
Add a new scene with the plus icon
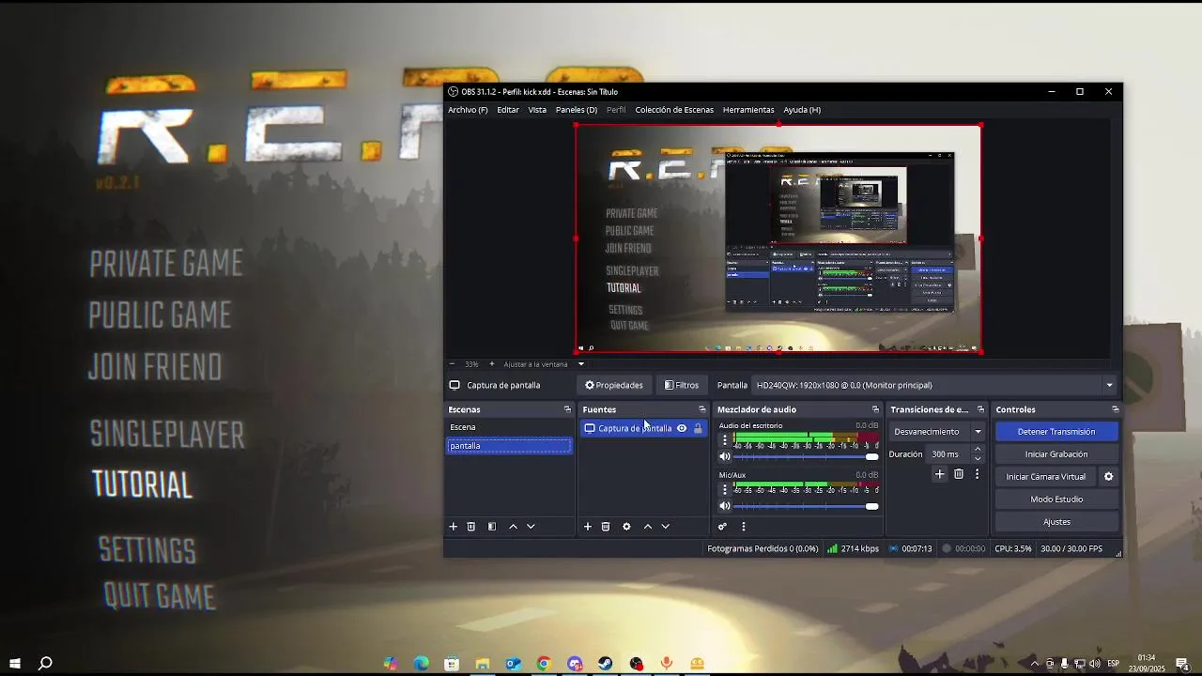[x=453, y=527]
